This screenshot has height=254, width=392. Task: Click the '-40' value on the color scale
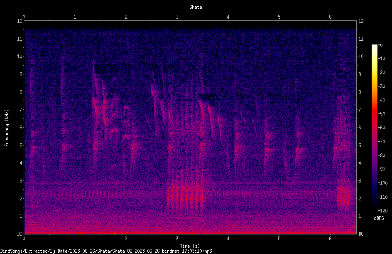tap(382, 100)
